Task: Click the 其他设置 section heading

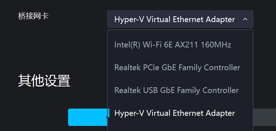Action: click(x=44, y=81)
